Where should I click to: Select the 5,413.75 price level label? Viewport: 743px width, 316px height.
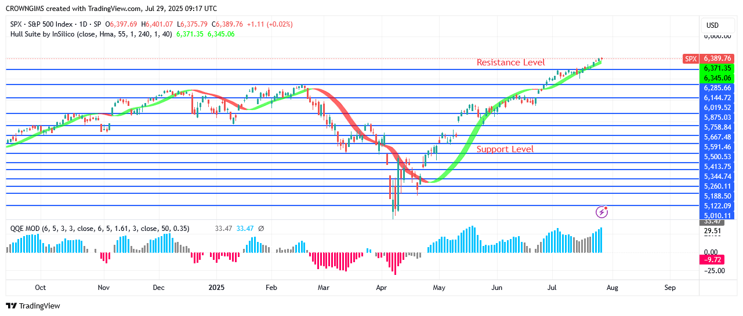click(x=717, y=167)
